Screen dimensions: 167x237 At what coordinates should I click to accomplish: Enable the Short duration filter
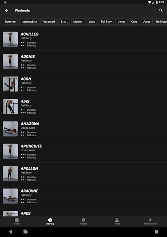tap(64, 22)
